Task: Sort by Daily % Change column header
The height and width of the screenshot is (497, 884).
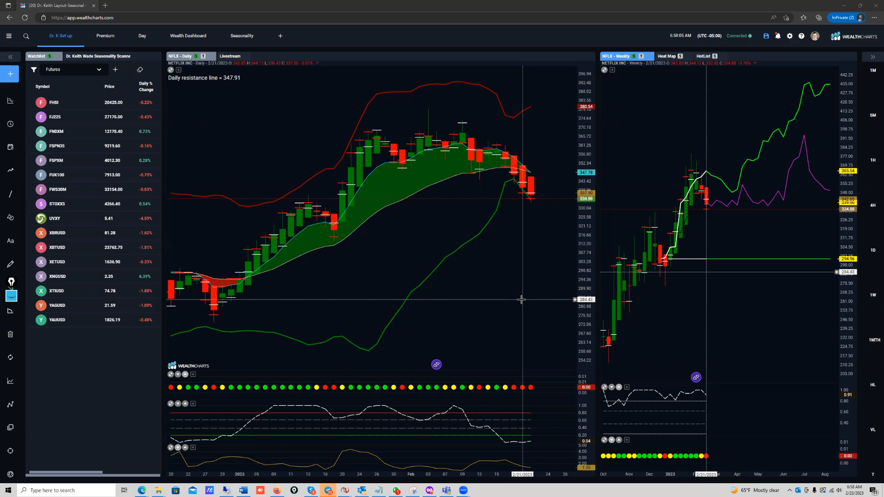Action: click(x=146, y=87)
